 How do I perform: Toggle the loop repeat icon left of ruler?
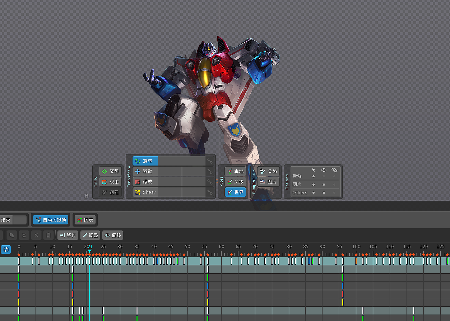coord(6,249)
